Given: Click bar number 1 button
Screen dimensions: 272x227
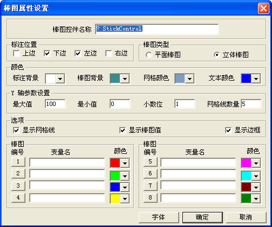Looking at the screenshot, I should (18, 161).
